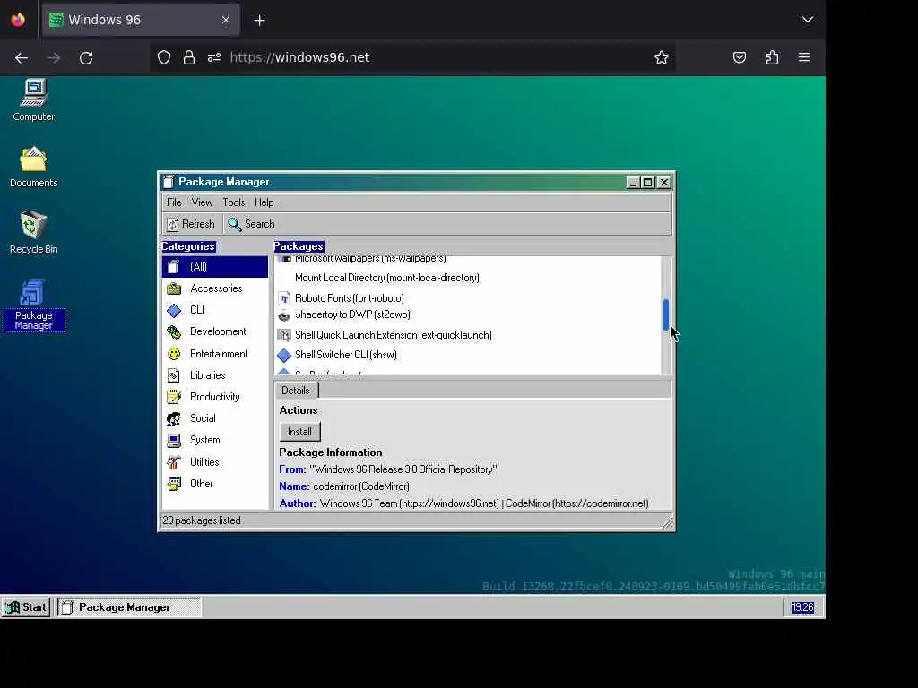Select the Libraries category
918x688 pixels.
coord(215,375)
